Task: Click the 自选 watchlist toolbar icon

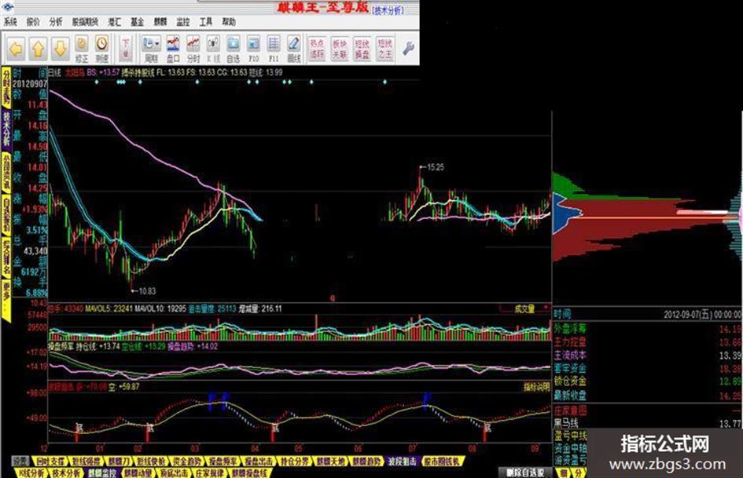Action: 234,49
